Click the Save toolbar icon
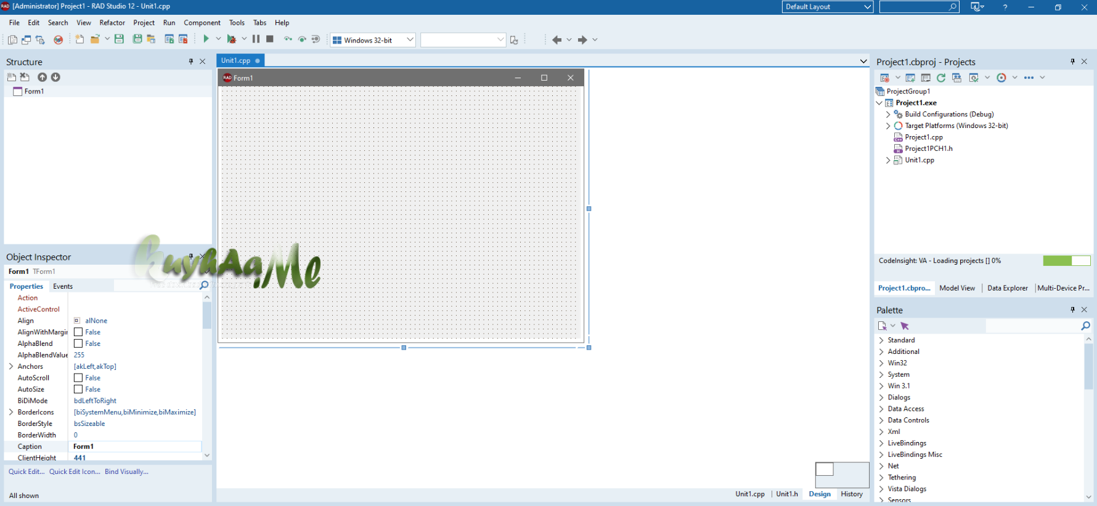1097x506 pixels. tap(120, 39)
